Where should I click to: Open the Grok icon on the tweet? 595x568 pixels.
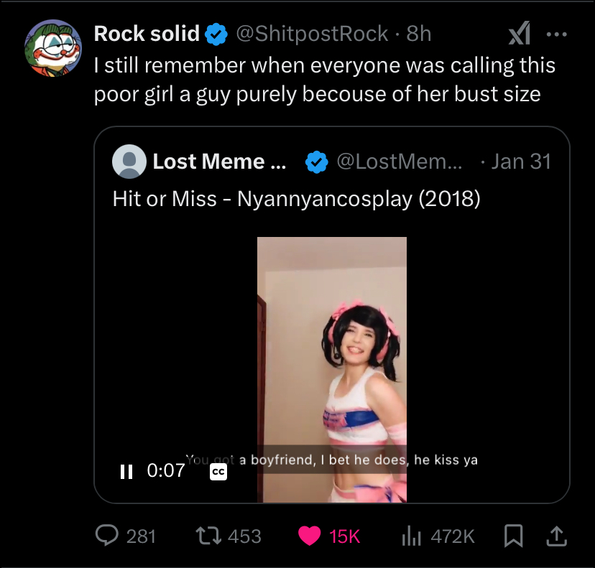click(519, 33)
